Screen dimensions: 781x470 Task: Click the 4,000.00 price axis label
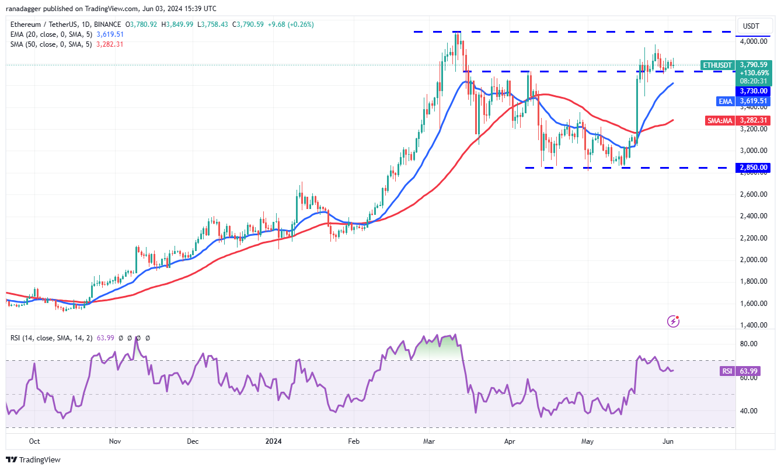tap(754, 41)
